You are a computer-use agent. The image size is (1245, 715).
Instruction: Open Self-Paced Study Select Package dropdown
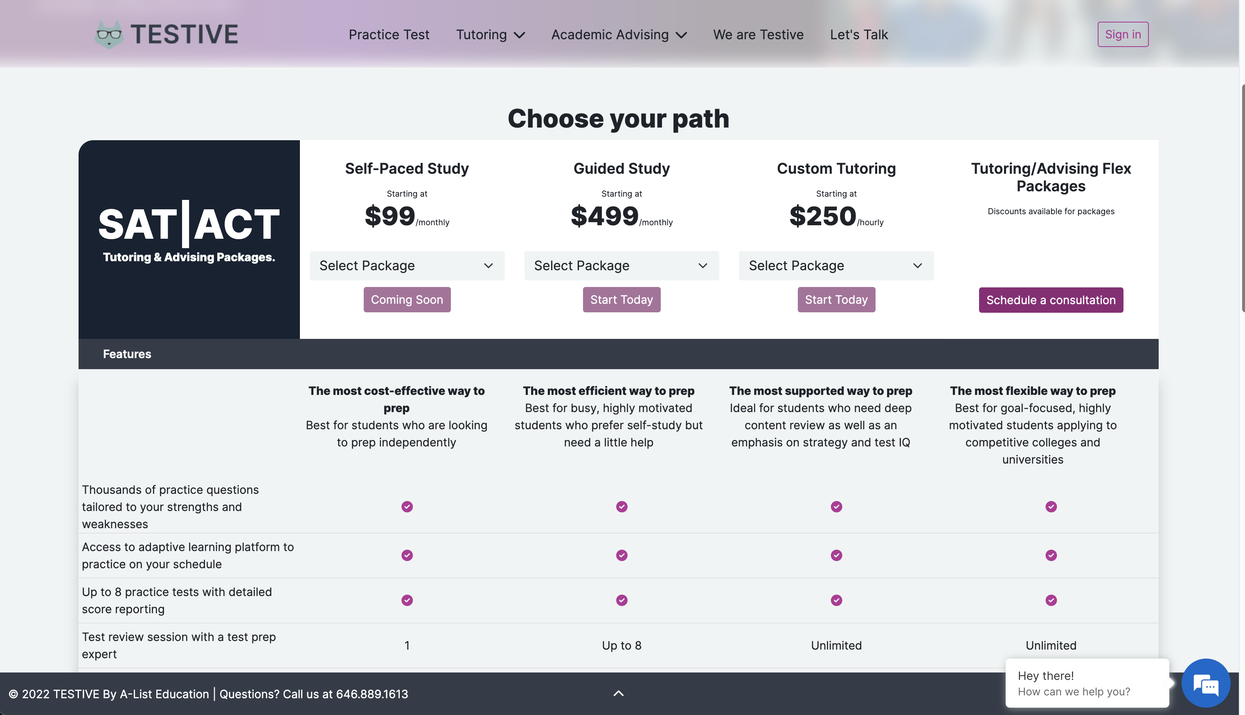click(x=407, y=266)
